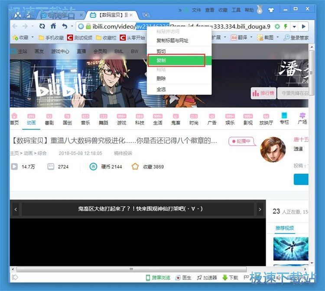Expand the menu bar overflow chevron
Screen dimensions: 325x291
pos(180,10)
